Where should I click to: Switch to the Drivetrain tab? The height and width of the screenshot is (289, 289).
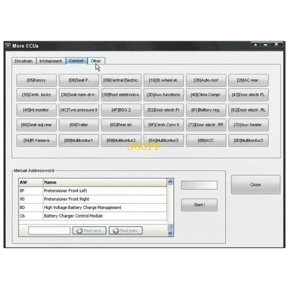point(23,61)
